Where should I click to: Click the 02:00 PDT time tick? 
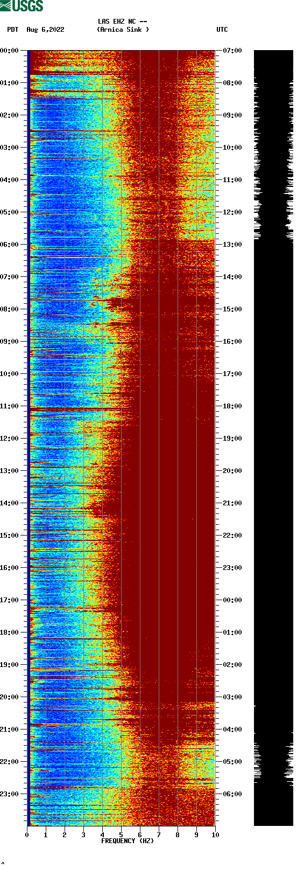[x=10, y=115]
